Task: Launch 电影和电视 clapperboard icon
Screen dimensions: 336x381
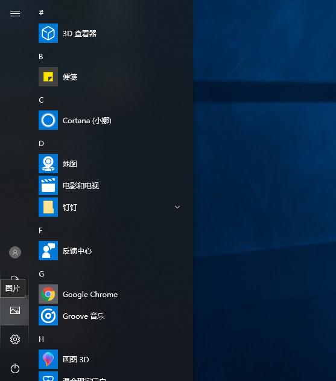Action: tap(48, 185)
